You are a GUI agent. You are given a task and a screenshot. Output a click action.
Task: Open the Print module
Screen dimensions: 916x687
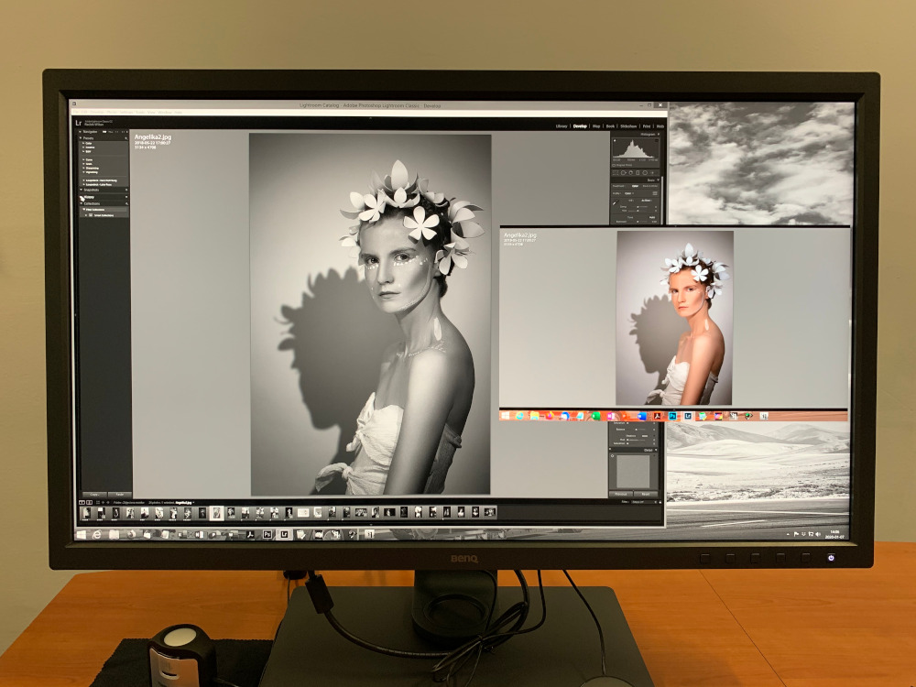tap(647, 125)
